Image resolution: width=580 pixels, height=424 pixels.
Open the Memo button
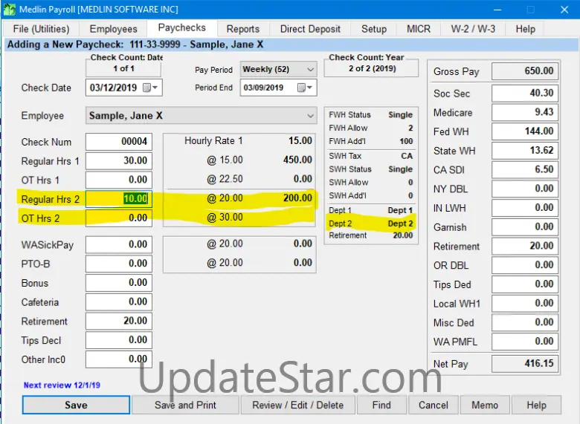485,405
